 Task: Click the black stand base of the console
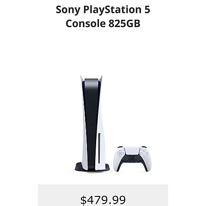[92, 167]
